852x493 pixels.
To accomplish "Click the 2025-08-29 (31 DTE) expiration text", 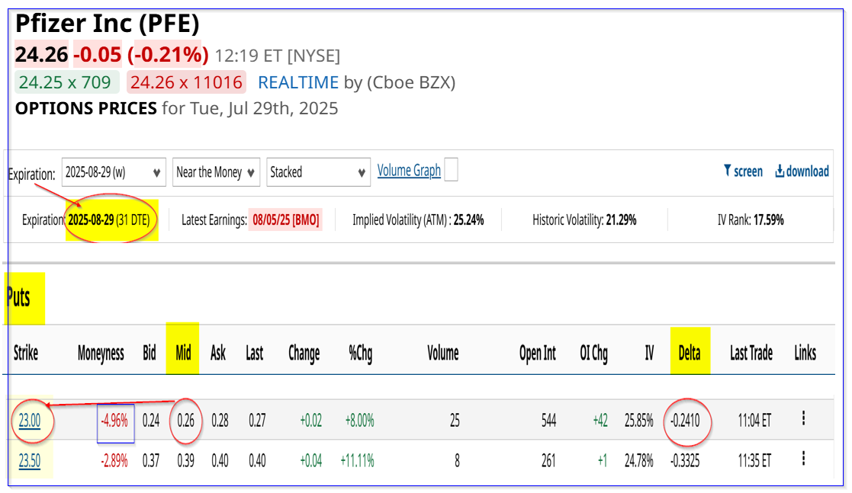I will click(x=108, y=220).
